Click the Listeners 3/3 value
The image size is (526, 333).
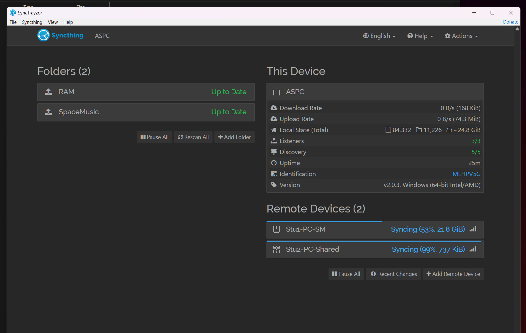tap(476, 141)
